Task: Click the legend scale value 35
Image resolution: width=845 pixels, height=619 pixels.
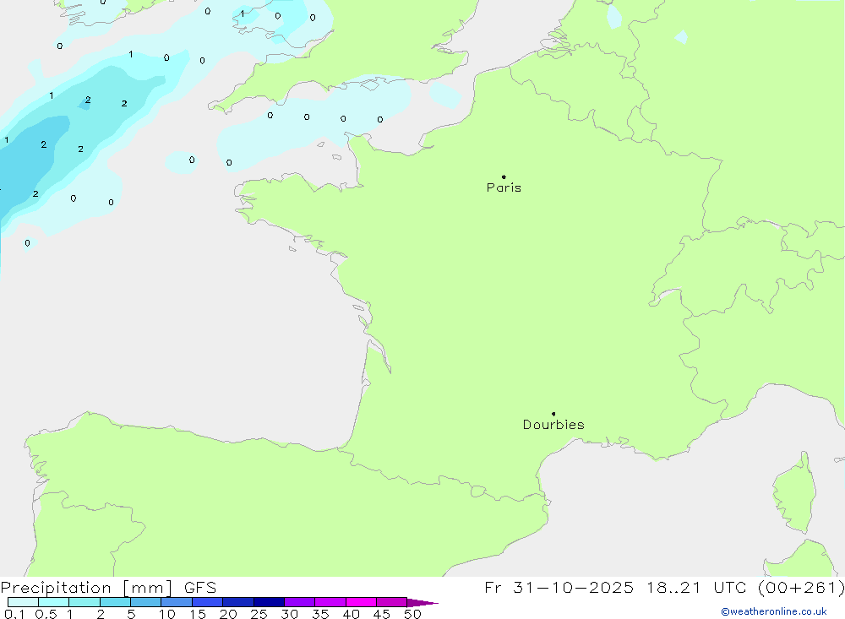Action: pyautogui.click(x=320, y=614)
